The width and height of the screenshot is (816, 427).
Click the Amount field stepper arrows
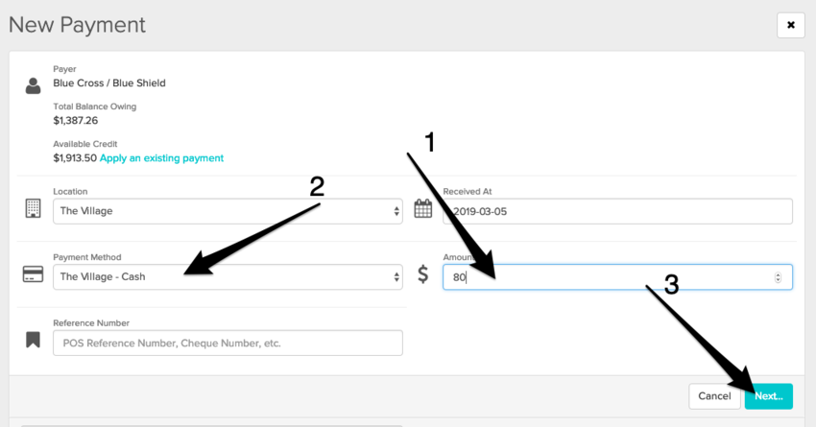click(x=777, y=277)
